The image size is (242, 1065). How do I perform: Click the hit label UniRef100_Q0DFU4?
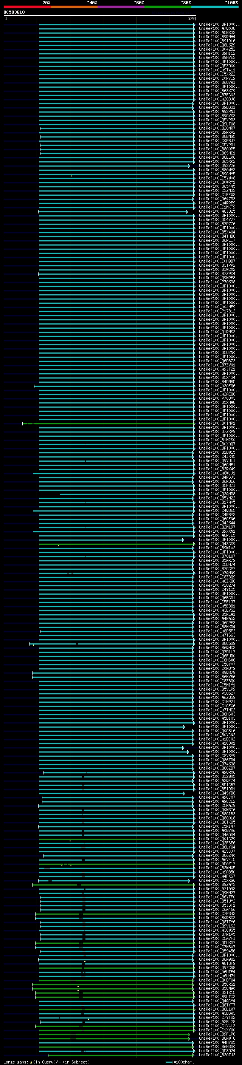[x=217, y=980]
